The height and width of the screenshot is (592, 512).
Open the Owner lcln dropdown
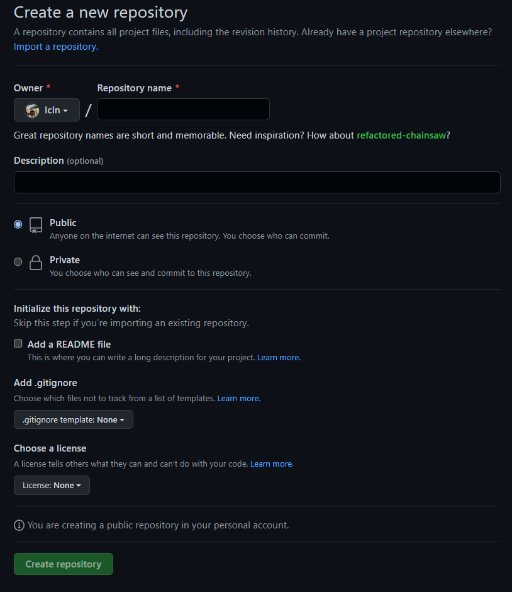click(x=47, y=110)
